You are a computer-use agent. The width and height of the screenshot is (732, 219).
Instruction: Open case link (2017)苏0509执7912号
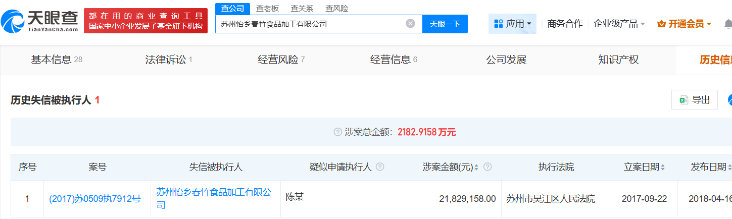94,199
